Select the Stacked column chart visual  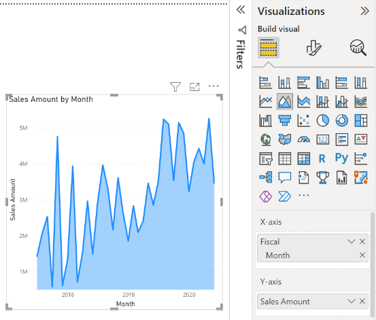pos(285,82)
